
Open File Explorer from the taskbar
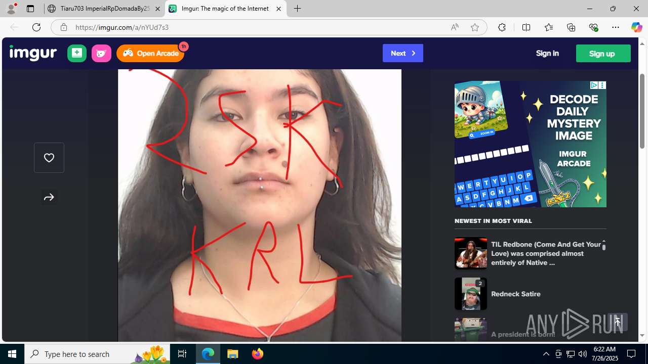point(233,354)
